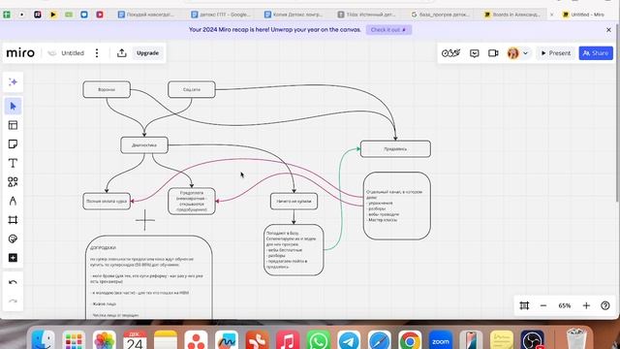620x349 pixels.
Task: Open the timer and voting activities icon
Action: coord(450,53)
